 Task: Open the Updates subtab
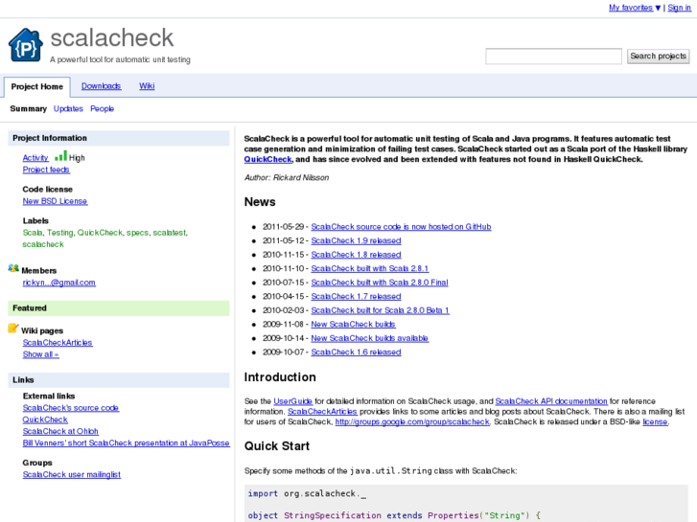coord(68,109)
